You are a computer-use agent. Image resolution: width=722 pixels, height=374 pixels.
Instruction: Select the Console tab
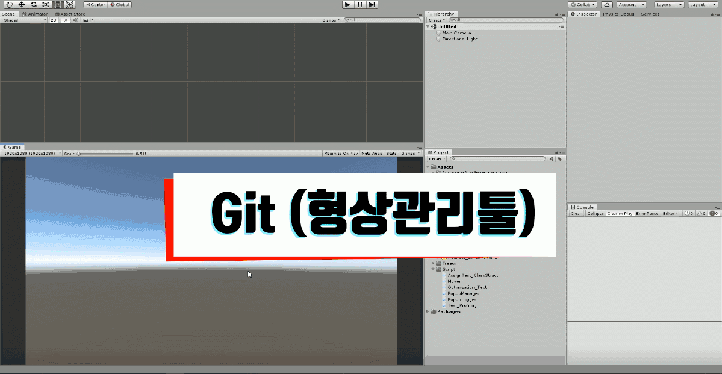(582, 207)
